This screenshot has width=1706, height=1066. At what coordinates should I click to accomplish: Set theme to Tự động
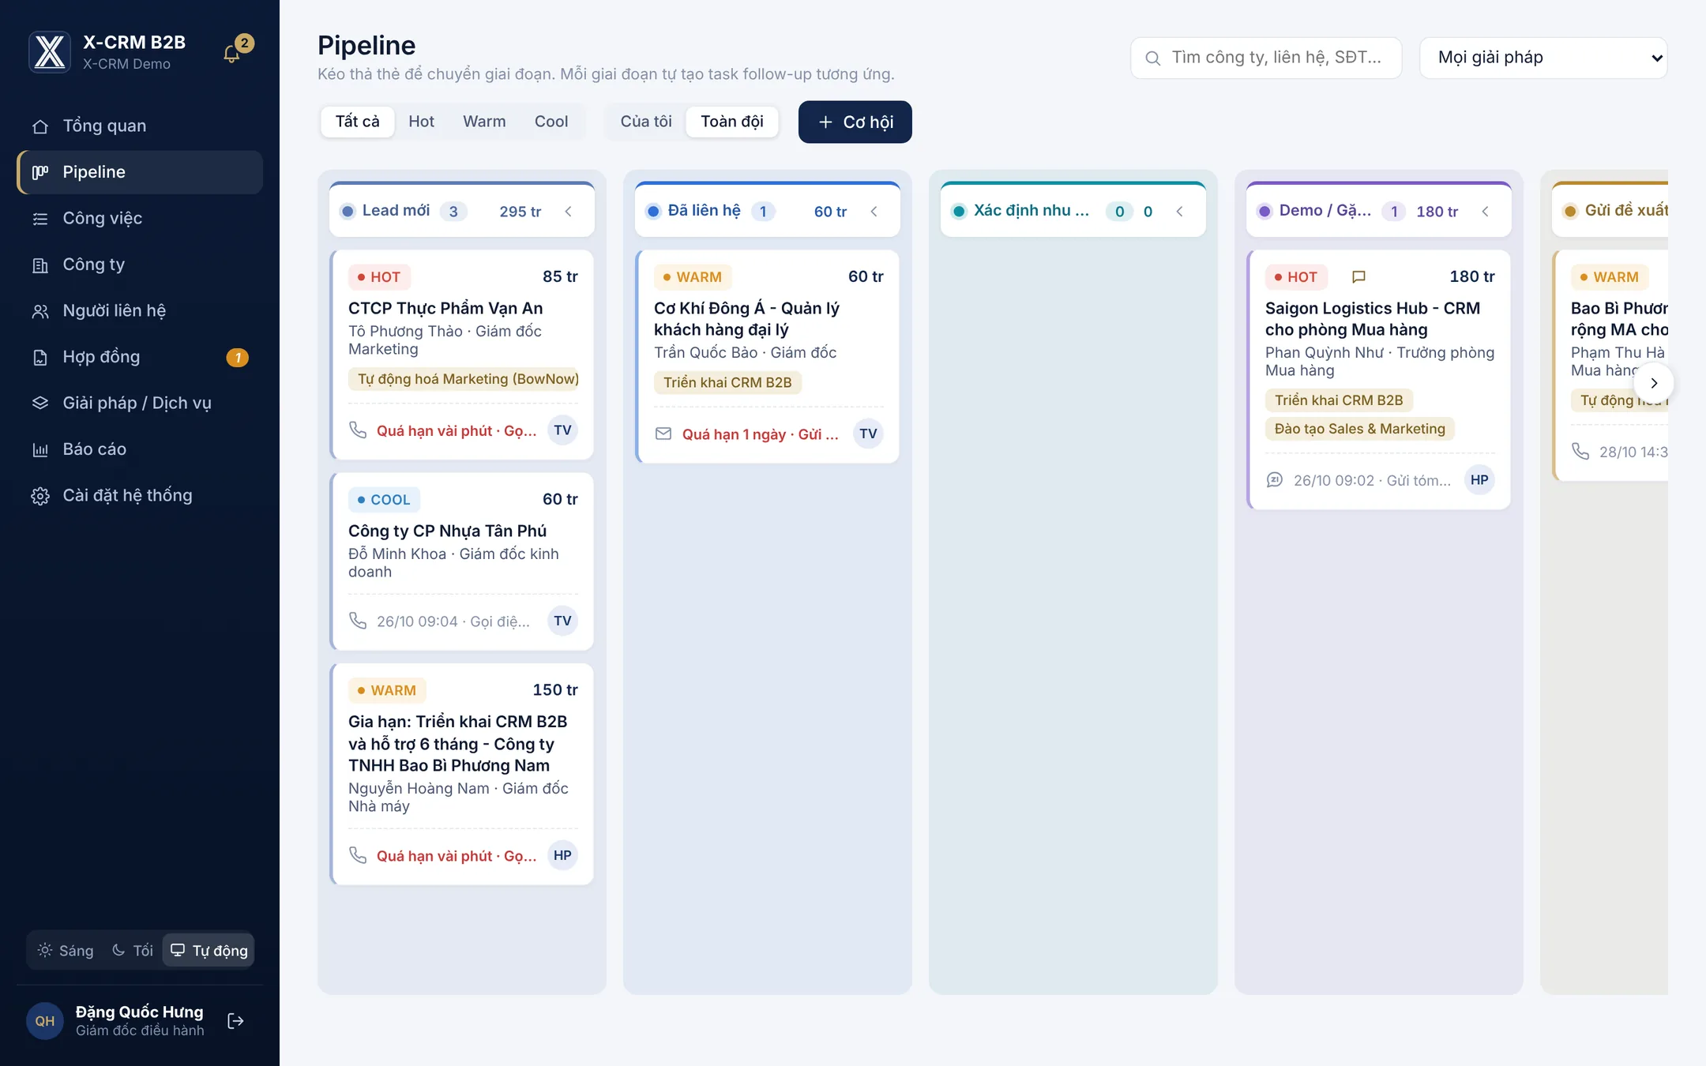pyautogui.click(x=209, y=950)
